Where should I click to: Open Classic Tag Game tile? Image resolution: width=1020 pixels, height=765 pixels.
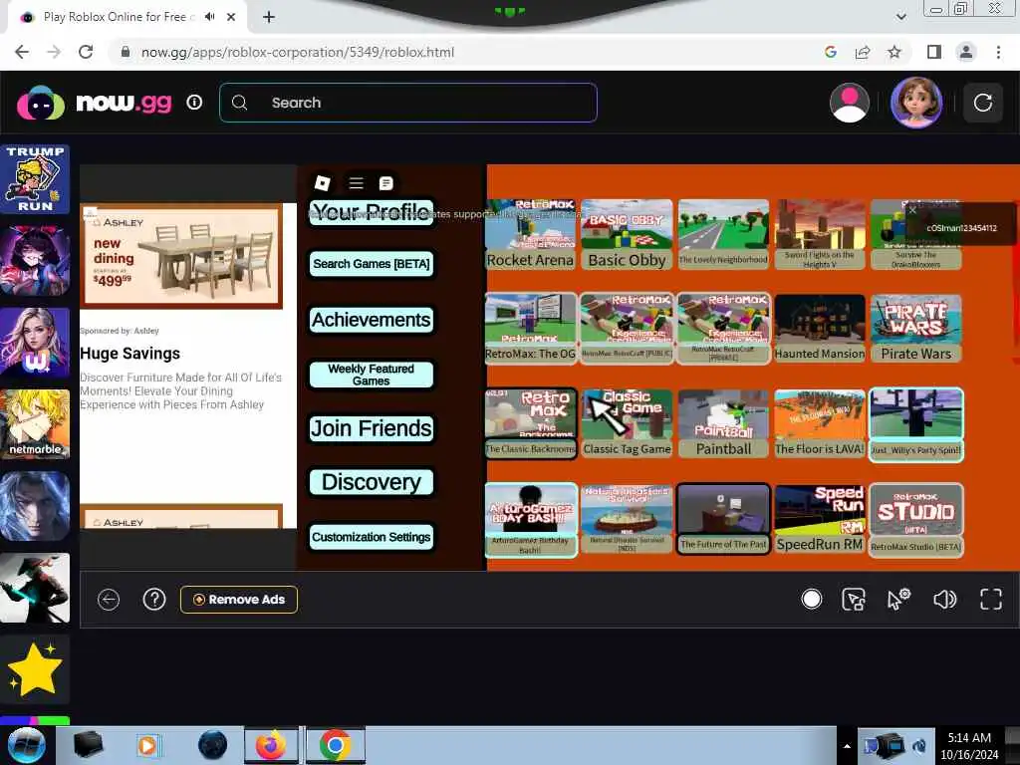[x=627, y=423]
